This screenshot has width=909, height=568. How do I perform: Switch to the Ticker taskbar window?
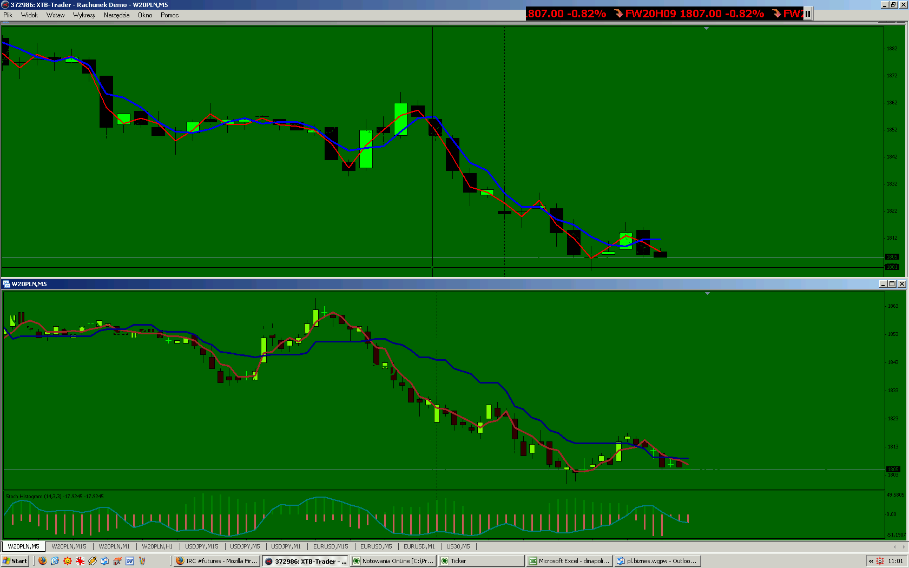tap(482, 561)
